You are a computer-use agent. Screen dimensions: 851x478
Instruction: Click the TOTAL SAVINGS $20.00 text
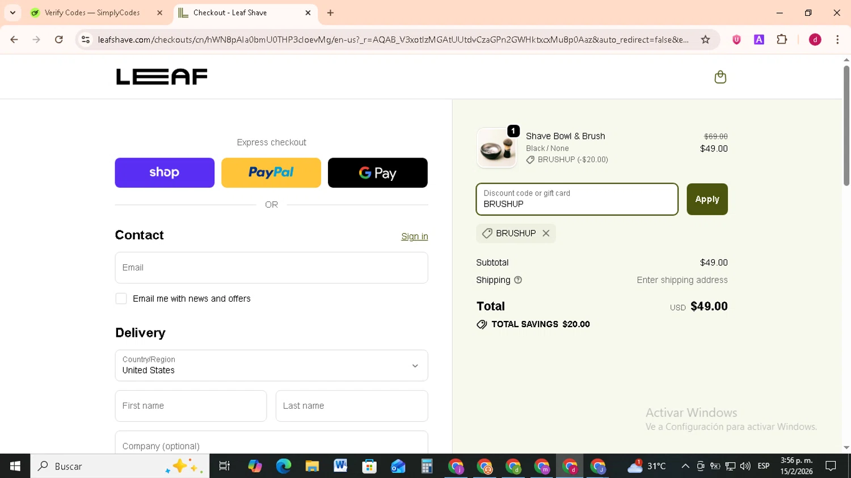coord(541,324)
